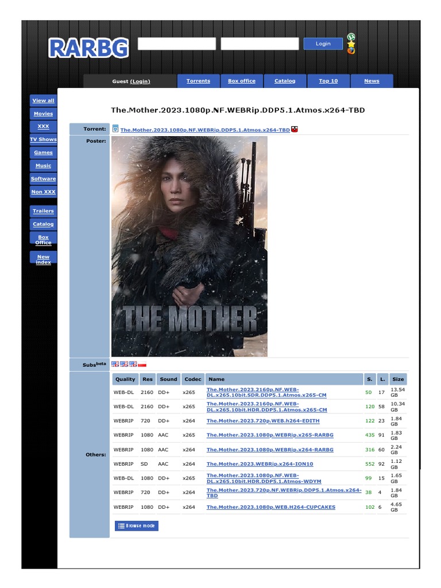Click the RARBG logo
Image resolution: width=441 pixels, height=588 pixels.
click(88, 48)
